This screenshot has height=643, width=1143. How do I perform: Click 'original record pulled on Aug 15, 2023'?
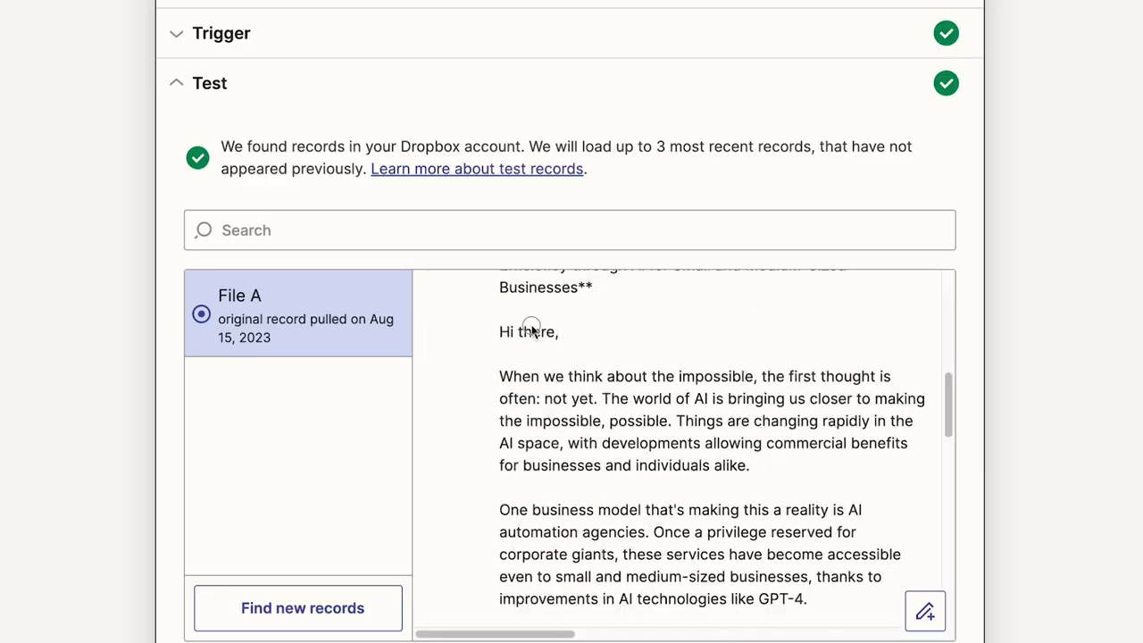pos(305,328)
